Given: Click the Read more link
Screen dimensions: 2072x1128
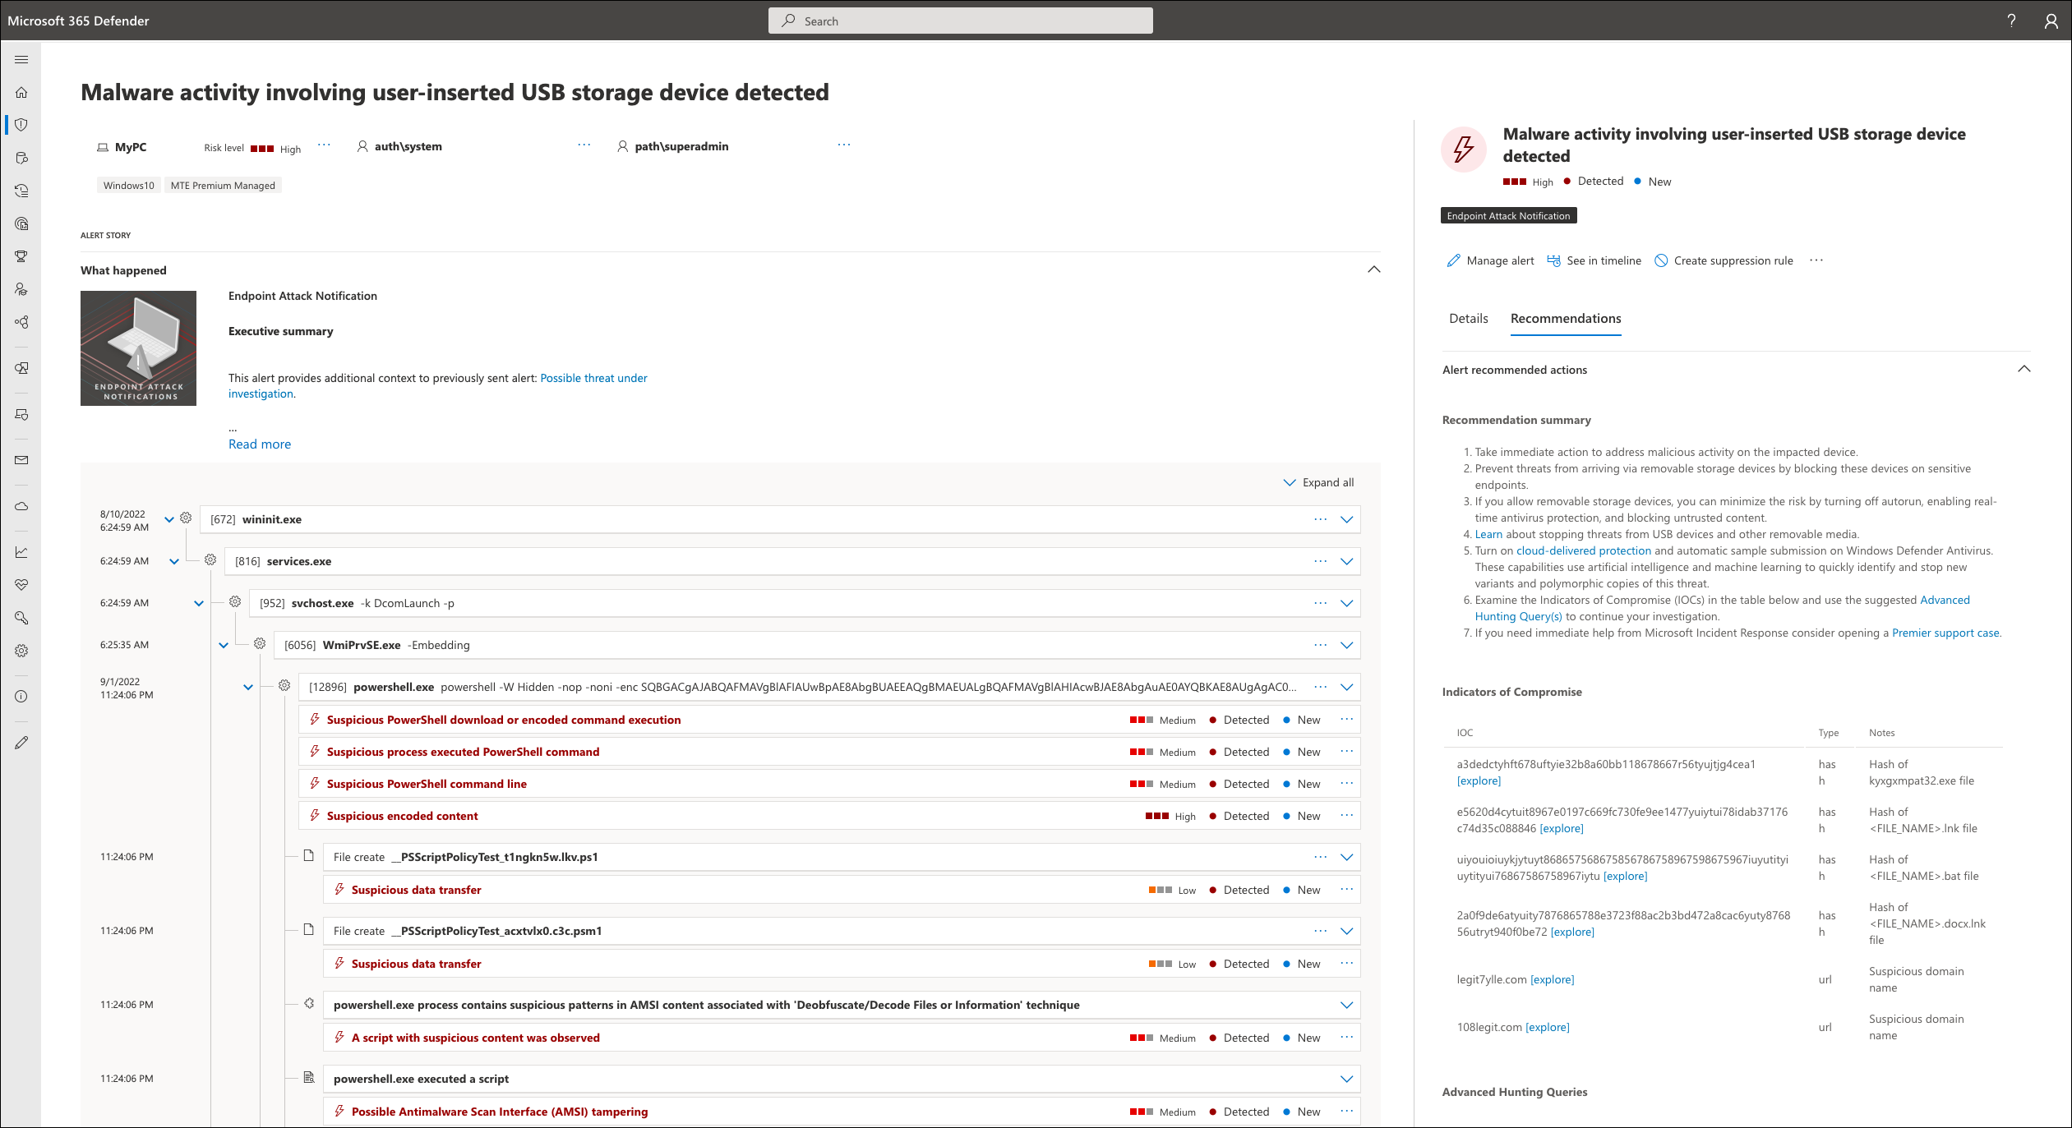Looking at the screenshot, I should (x=258, y=443).
